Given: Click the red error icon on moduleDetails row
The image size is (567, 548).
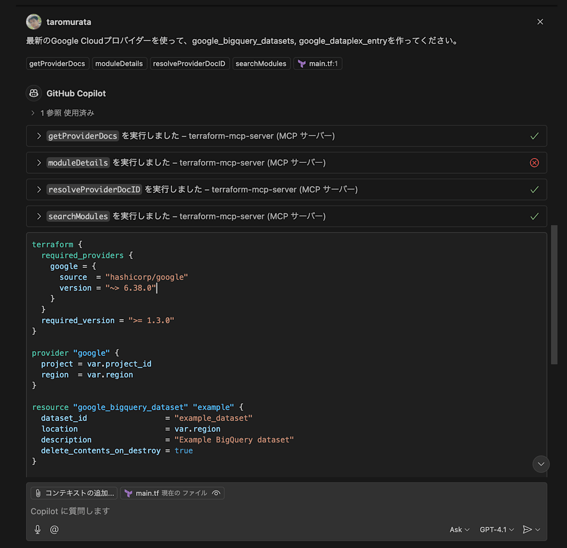Looking at the screenshot, I should (534, 163).
